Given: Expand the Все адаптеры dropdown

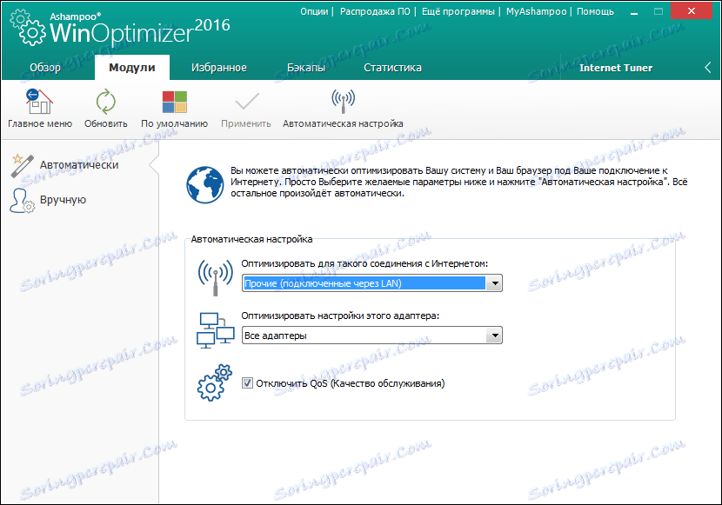Looking at the screenshot, I should pyautogui.click(x=496, y=336).
